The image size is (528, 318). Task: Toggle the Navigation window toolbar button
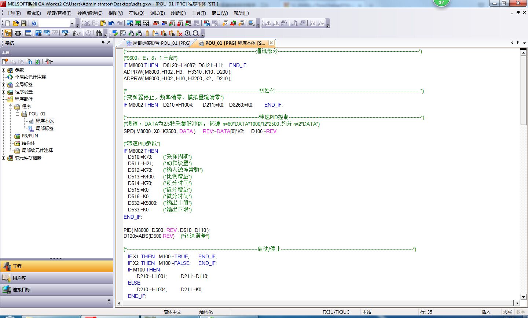pos(8,33)
